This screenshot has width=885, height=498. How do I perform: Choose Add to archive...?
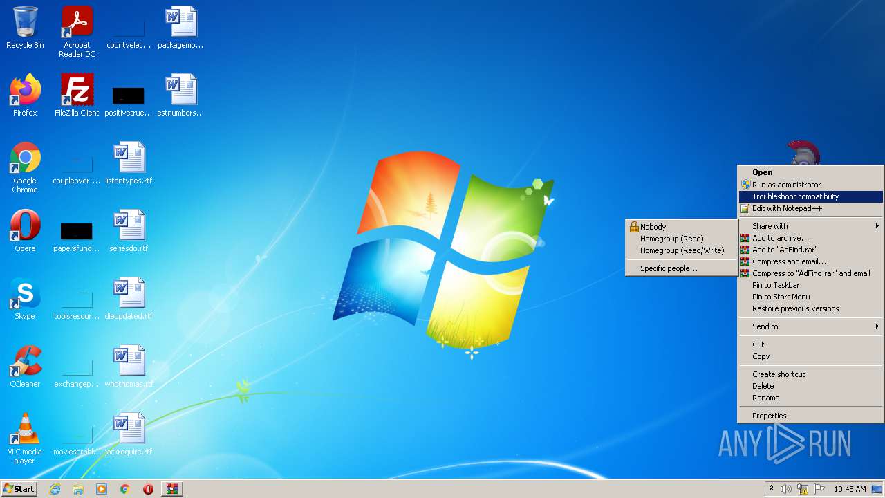[x=811, y=238]
